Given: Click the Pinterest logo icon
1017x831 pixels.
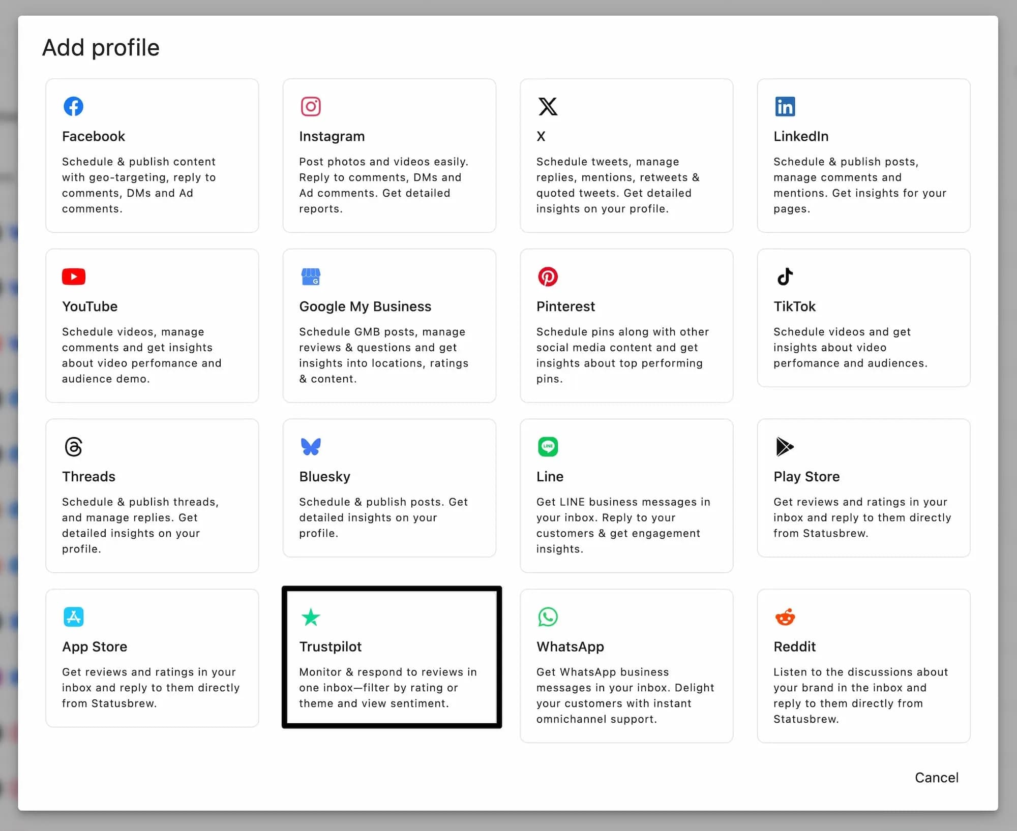Looking at the screenshot, I should tap(548, 276).
